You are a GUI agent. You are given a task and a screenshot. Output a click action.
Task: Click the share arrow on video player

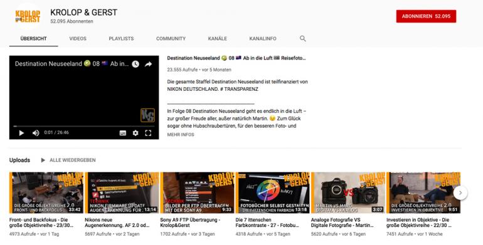pyautogui.click(x=149, y=64)
